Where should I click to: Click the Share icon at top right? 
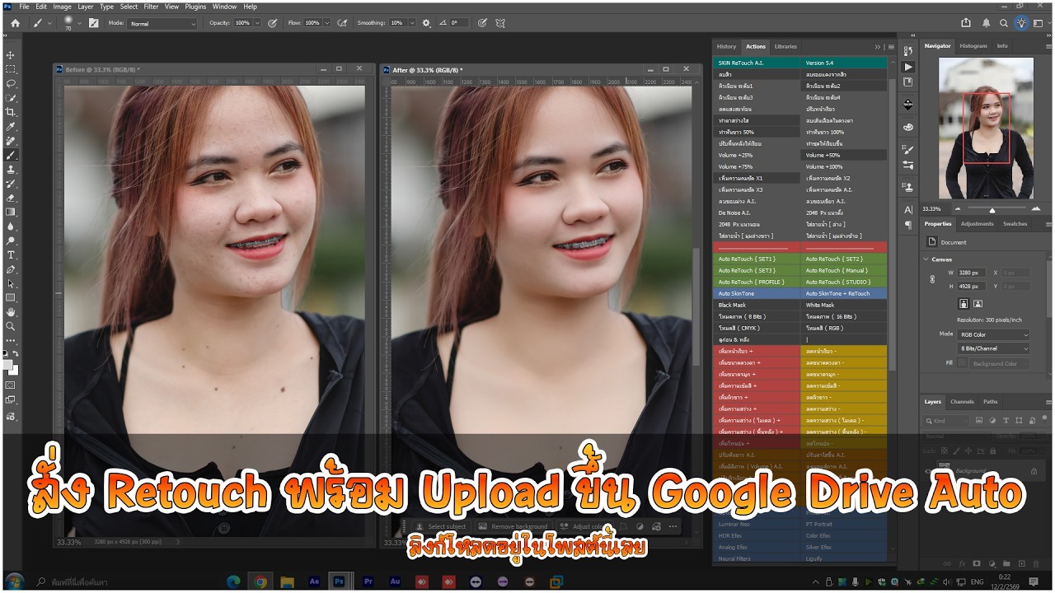click(x=966, y=23)
